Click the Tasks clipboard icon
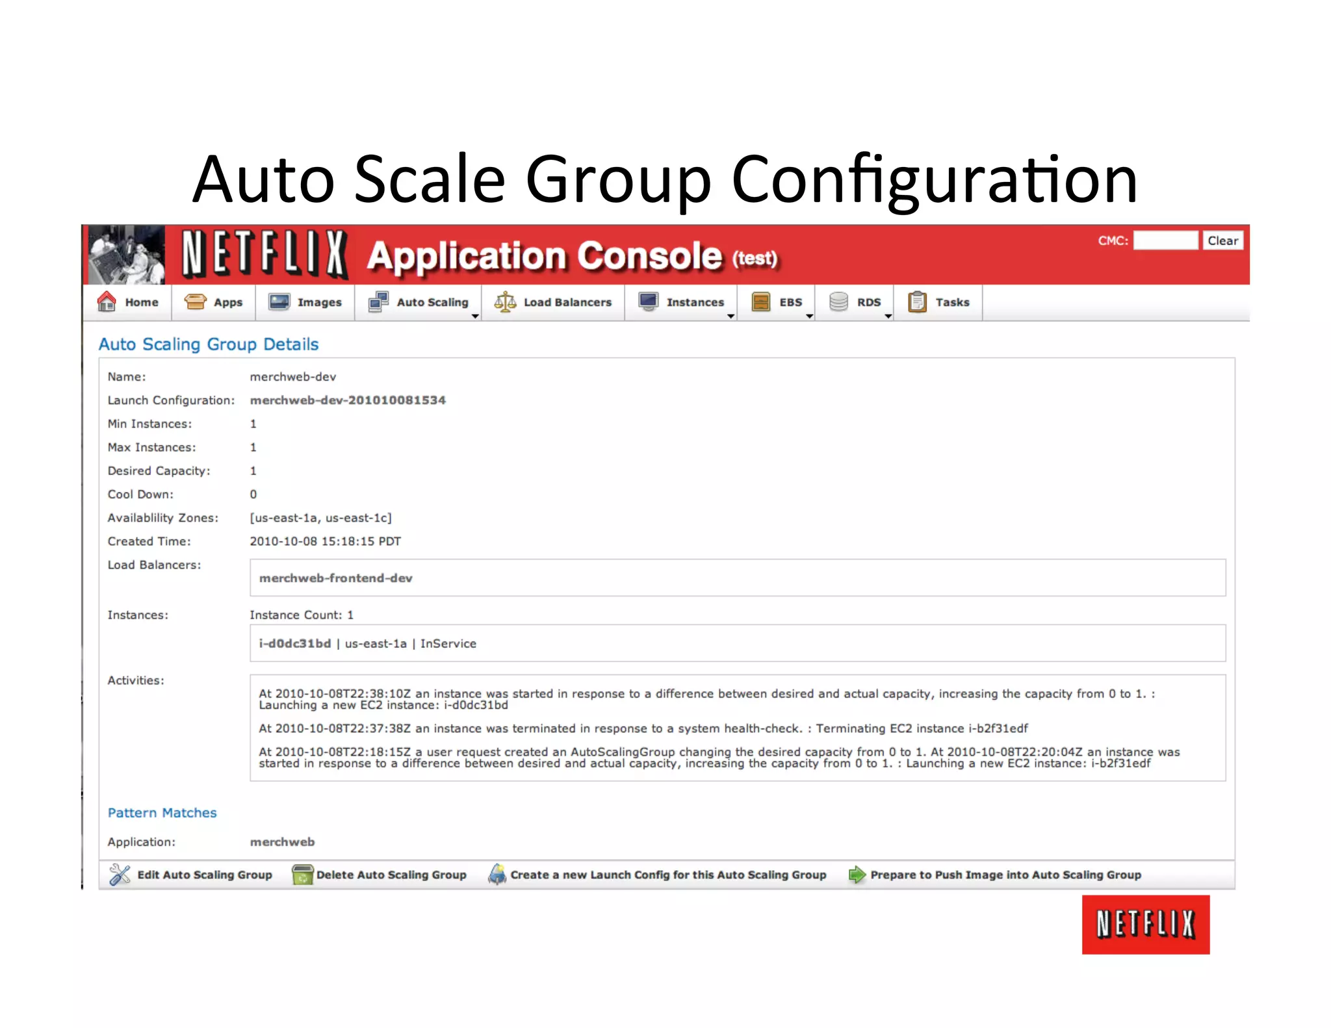 pos(917,302)
